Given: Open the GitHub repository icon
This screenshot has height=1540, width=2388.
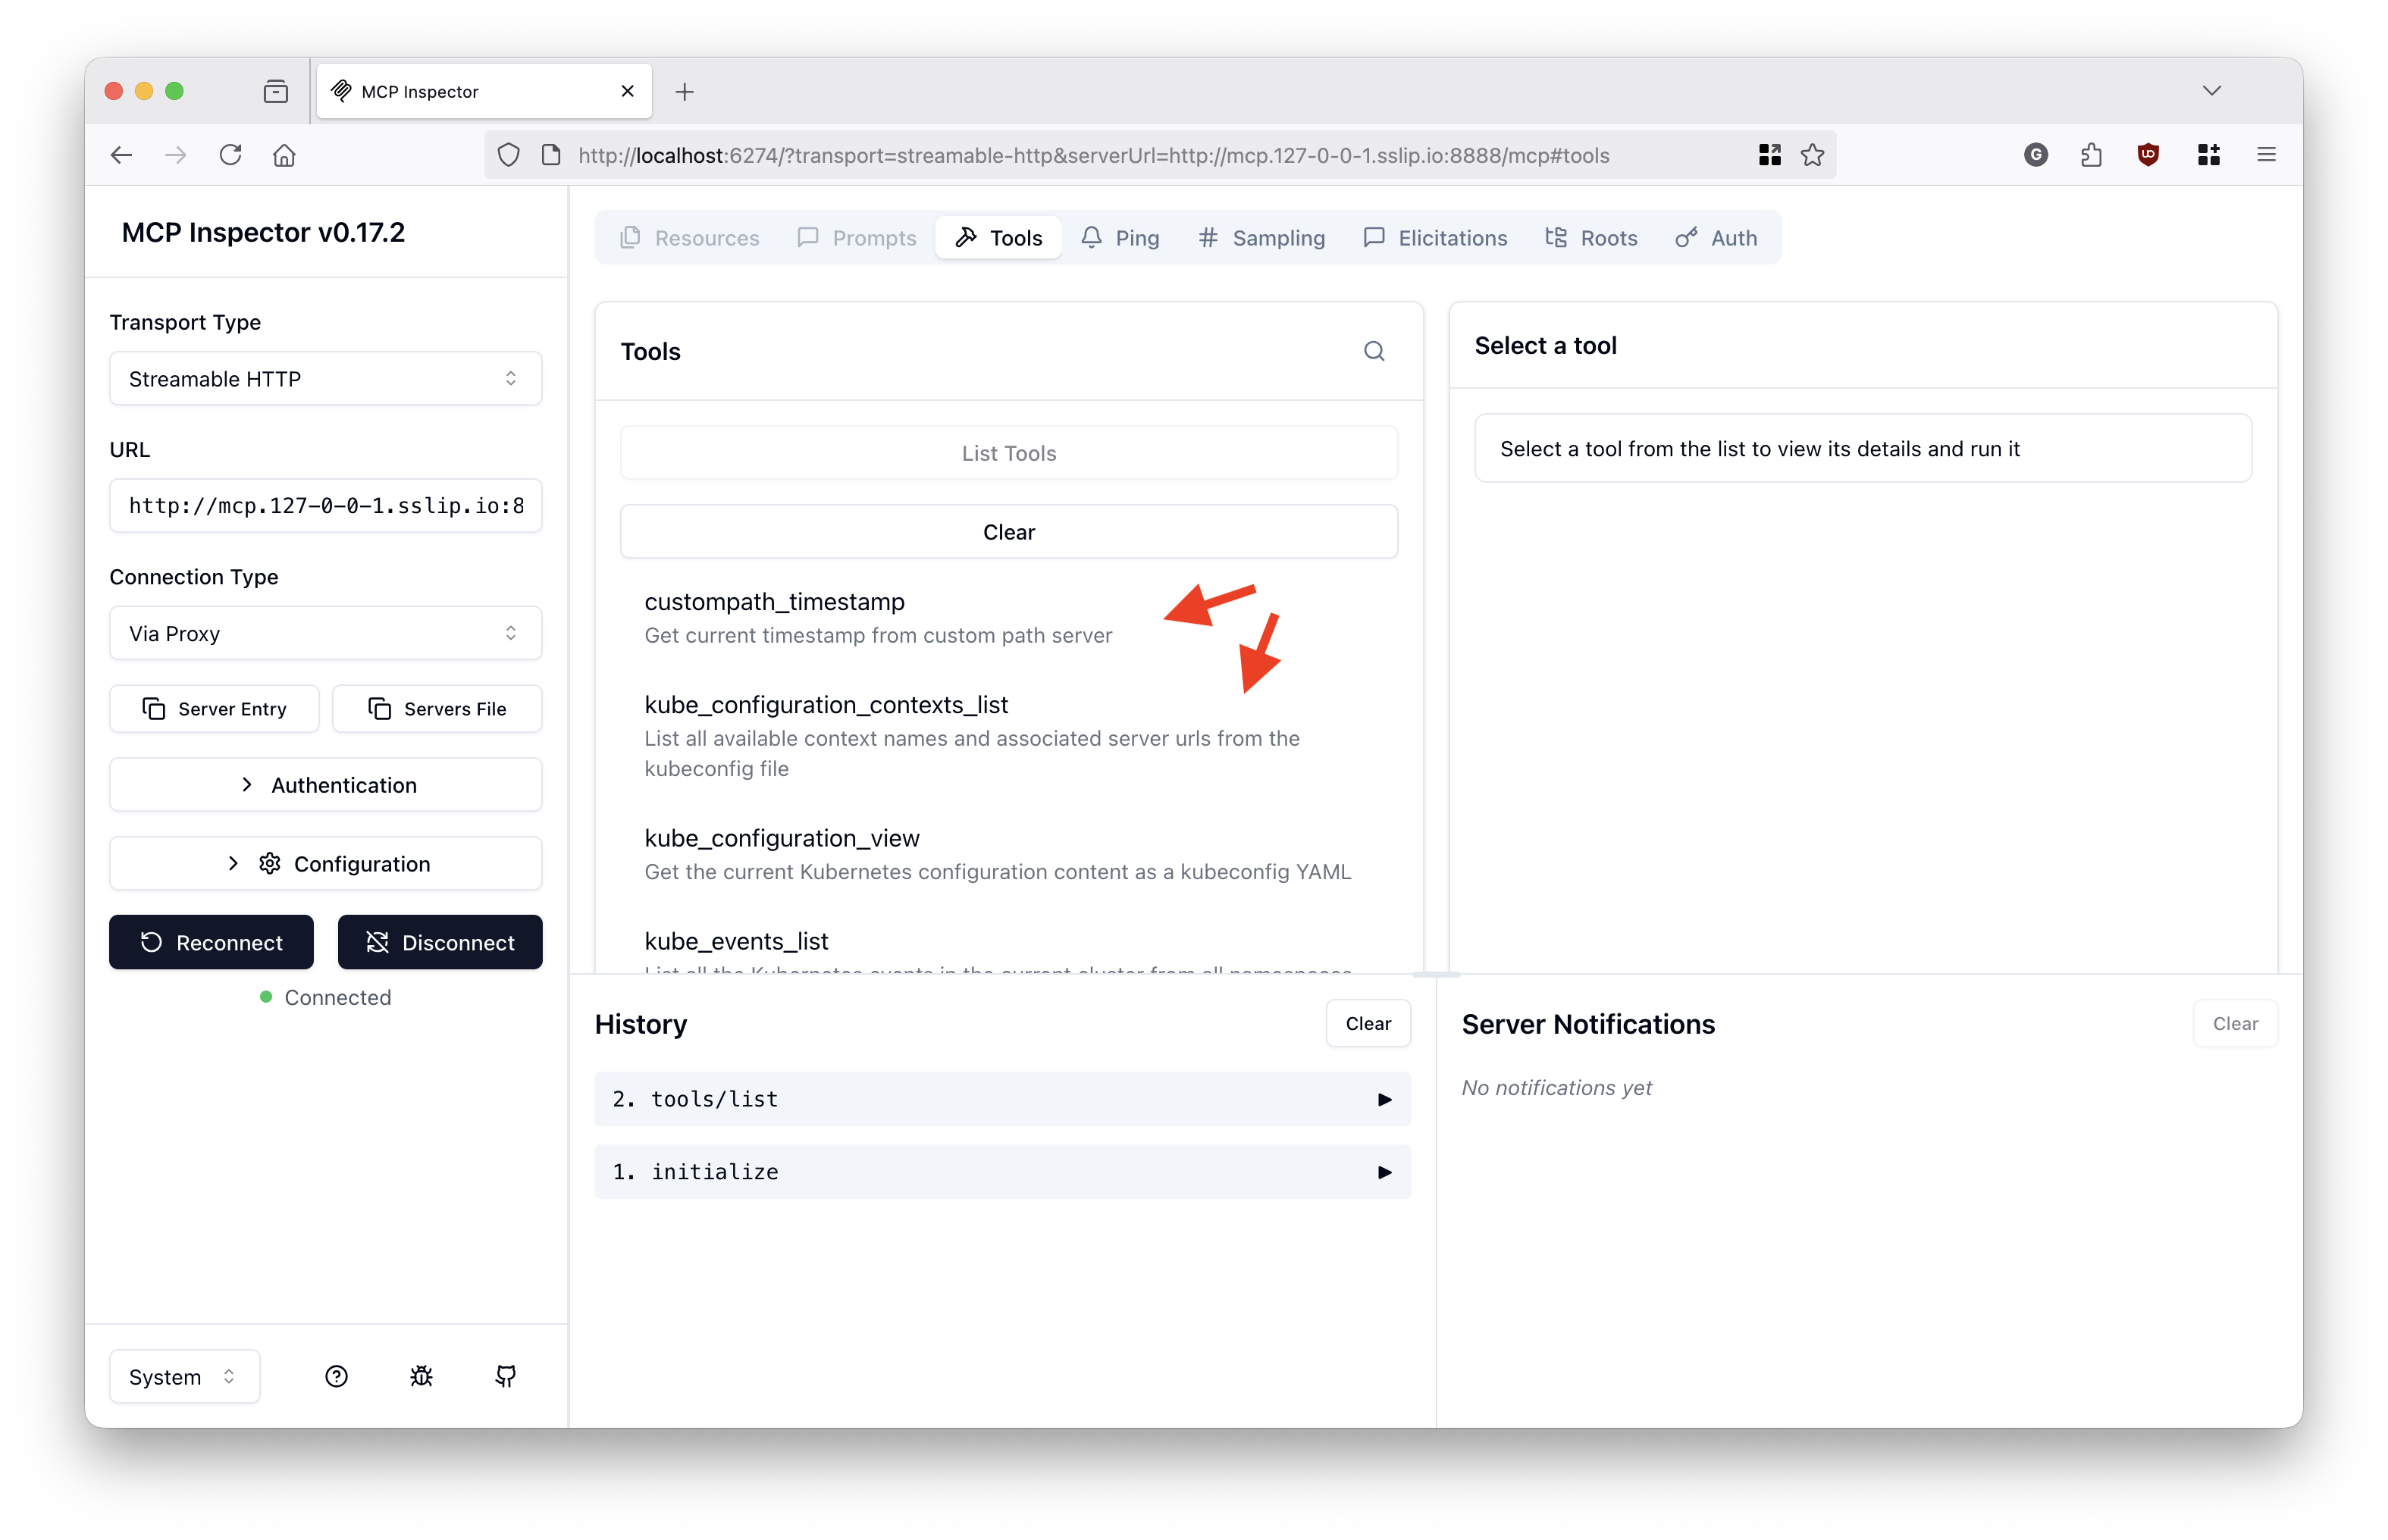Looking at the screenshot, I should click(506, 1376).
